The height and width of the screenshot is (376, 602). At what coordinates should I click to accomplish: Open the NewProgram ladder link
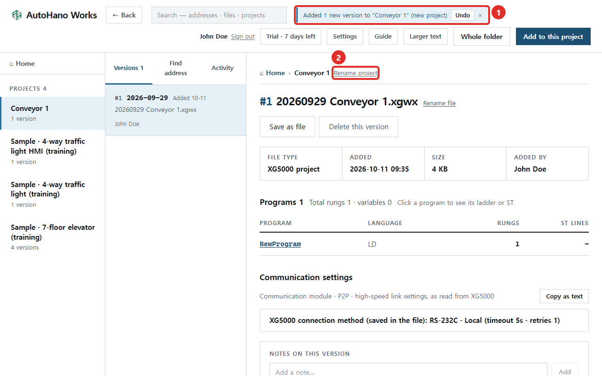(x=280, y=244)
